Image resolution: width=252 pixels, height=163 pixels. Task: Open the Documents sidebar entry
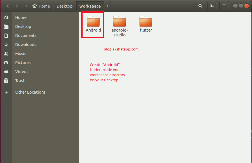coord(26,36)
